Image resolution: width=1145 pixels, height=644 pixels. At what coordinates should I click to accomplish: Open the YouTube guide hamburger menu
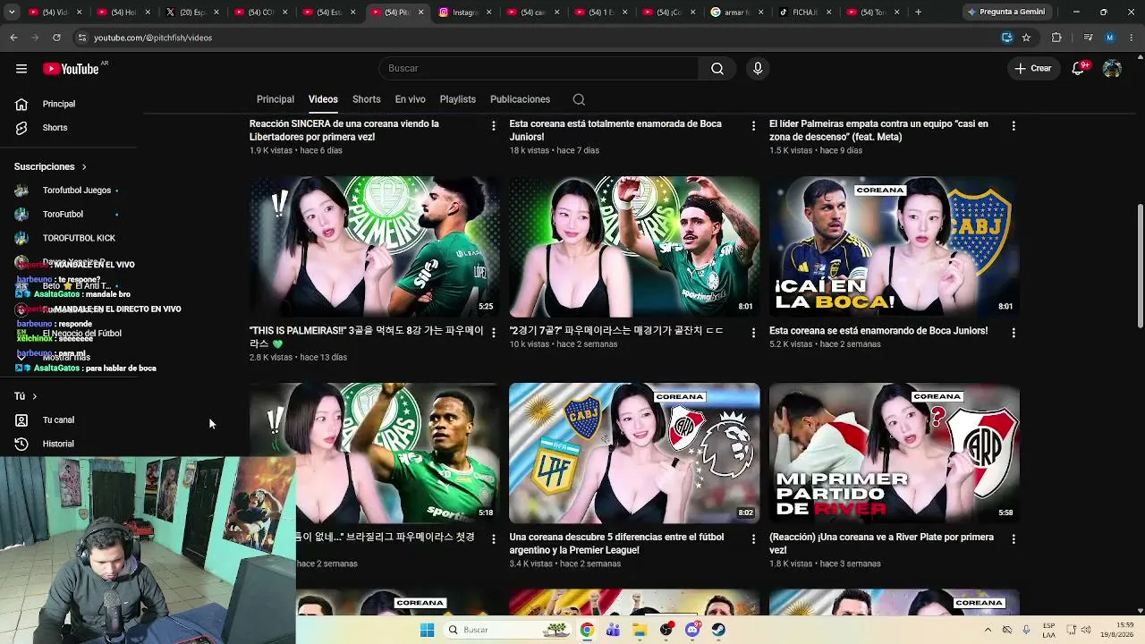[21, 69]
